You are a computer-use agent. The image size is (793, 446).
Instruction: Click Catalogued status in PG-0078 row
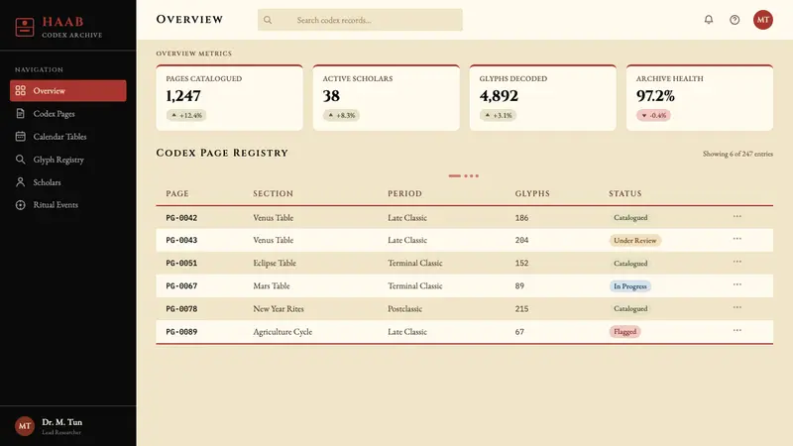[x=630, y=308]
